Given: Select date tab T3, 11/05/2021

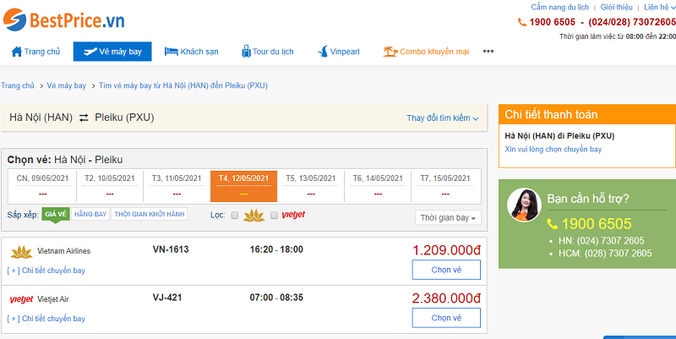Looking at the screenshot, I should pos(177,186).
